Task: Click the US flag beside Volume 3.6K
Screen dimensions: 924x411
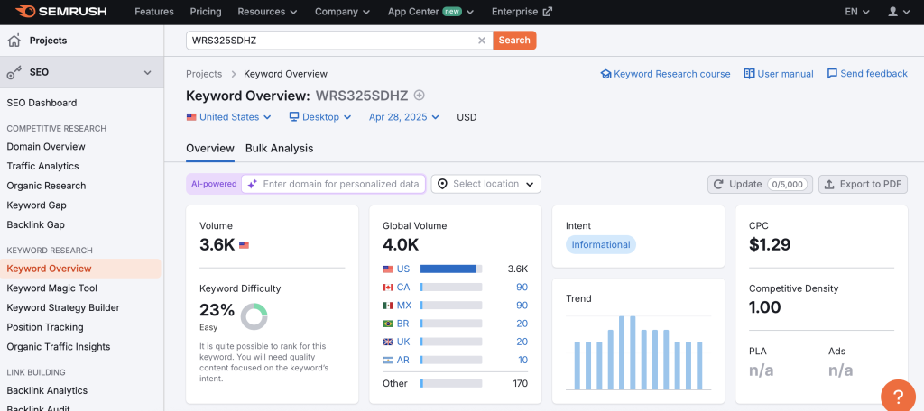Action: click(244, 245)
